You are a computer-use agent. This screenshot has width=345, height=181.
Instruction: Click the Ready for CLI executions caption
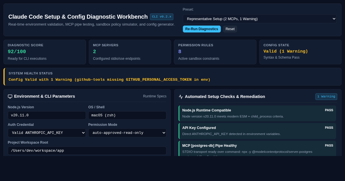pyautogui.click(x=27, y=59)
